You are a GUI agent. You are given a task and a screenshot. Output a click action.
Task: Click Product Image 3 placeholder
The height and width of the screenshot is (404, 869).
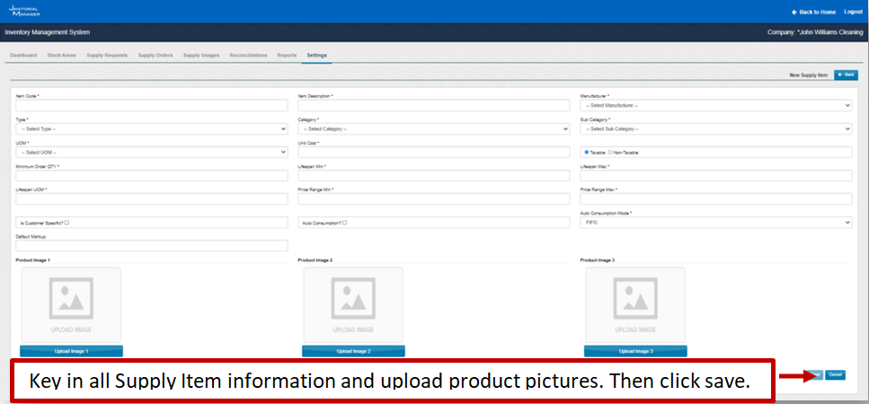coord(635,305)
